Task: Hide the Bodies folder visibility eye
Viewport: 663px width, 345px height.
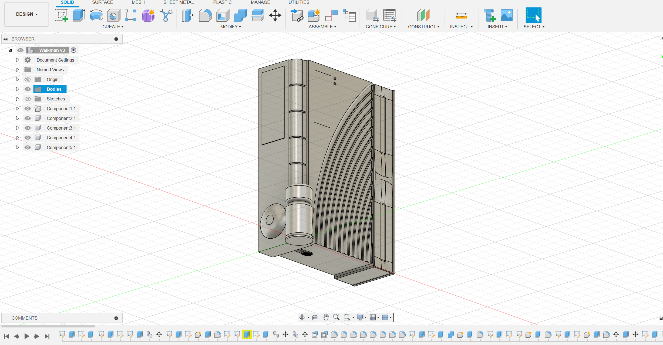Action: [x=28, y=89]
